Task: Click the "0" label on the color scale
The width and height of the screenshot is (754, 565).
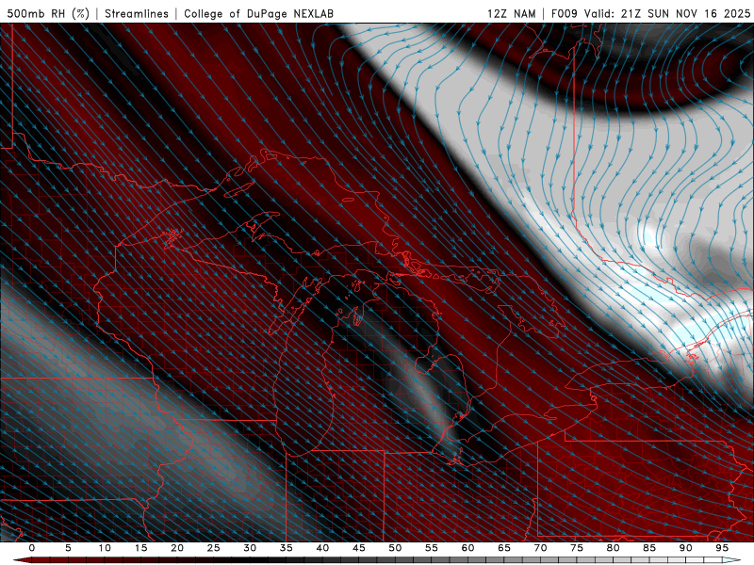Action: [32, 548]
